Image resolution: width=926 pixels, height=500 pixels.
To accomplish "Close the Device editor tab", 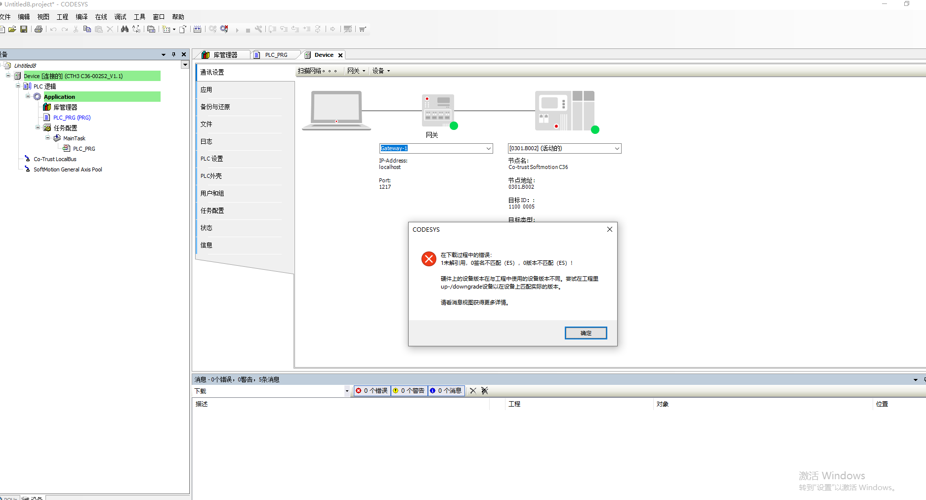I will (340, 55).
